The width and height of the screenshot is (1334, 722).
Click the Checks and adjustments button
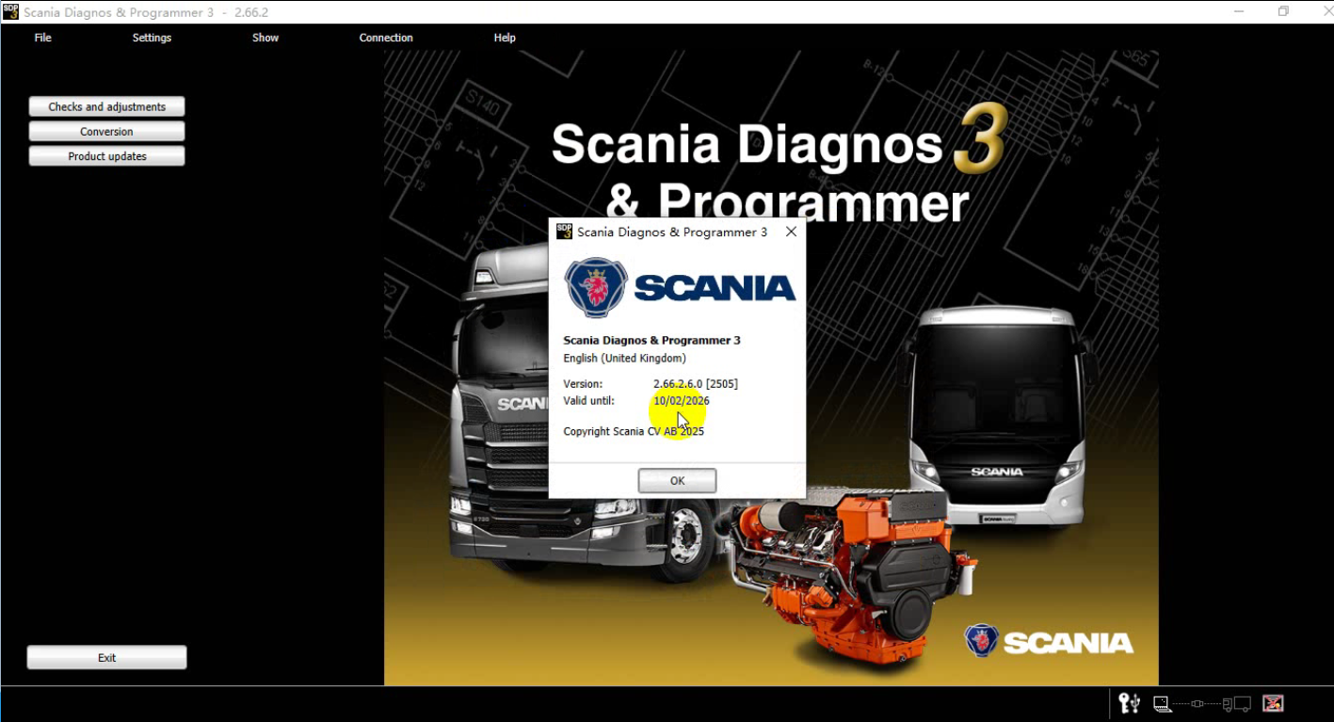[106, 107]
